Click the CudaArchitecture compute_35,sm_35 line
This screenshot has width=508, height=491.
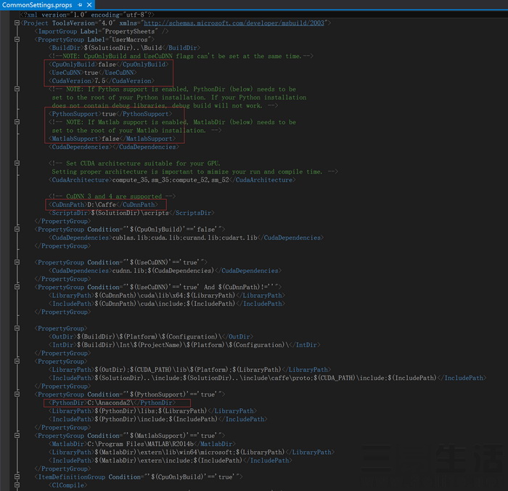[172, 180]
